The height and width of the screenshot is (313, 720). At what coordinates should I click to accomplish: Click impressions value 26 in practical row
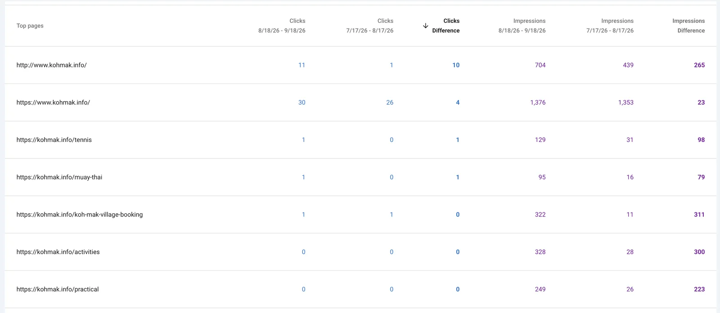click(630, 289)
